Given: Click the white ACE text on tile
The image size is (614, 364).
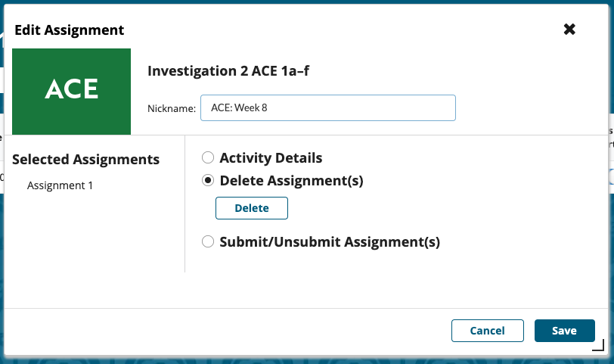Looking at the screenshot, I should [x=72, y=89].
